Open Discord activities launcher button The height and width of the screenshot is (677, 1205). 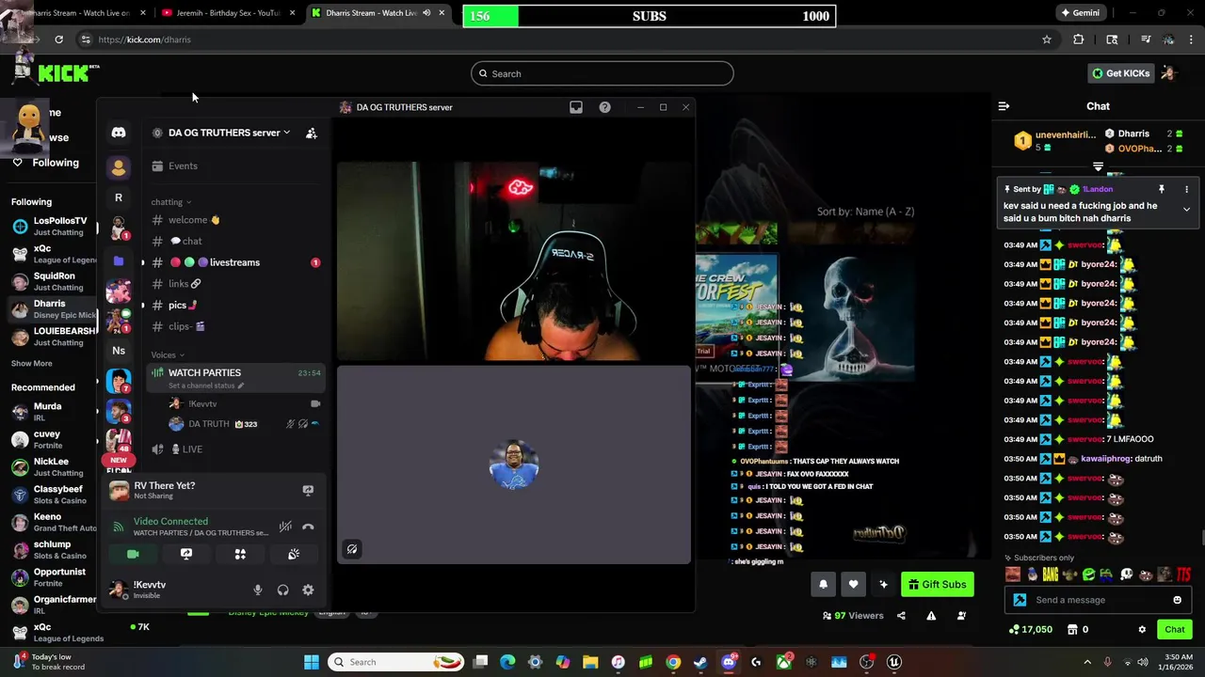pyautogui.click(x=240, y=555)
